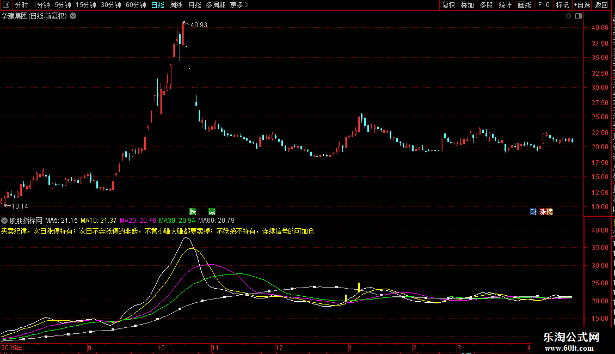Image resolution: width=615 pixels, height=354 pixels.
Task: Add stock via +自选 button
Action: click(582, 5)
